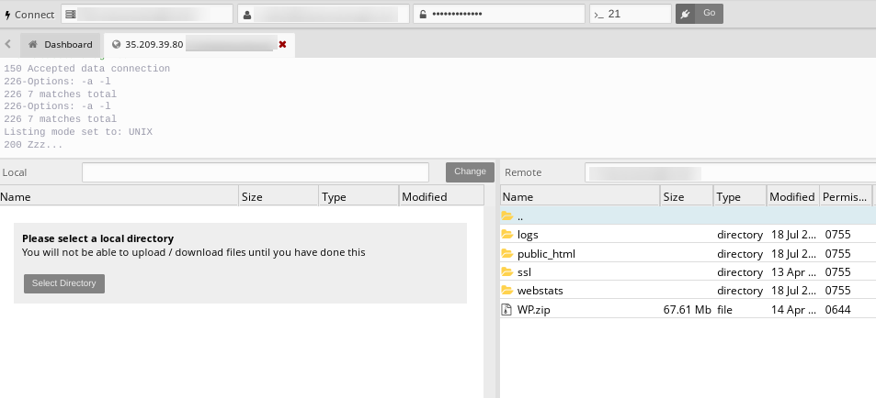The height and width of the screenshot is (398, 876).
Task: Click the folder icon of '..' row
Action: [x=506, y=216]
